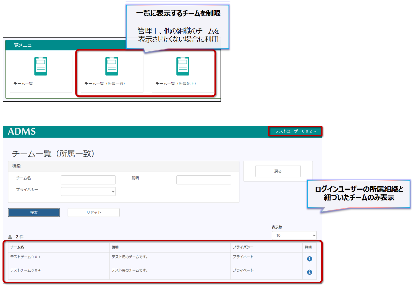Screen dimensions: 414x288
Task: Click the 戻る back button
Action: [x=278, y=171]
